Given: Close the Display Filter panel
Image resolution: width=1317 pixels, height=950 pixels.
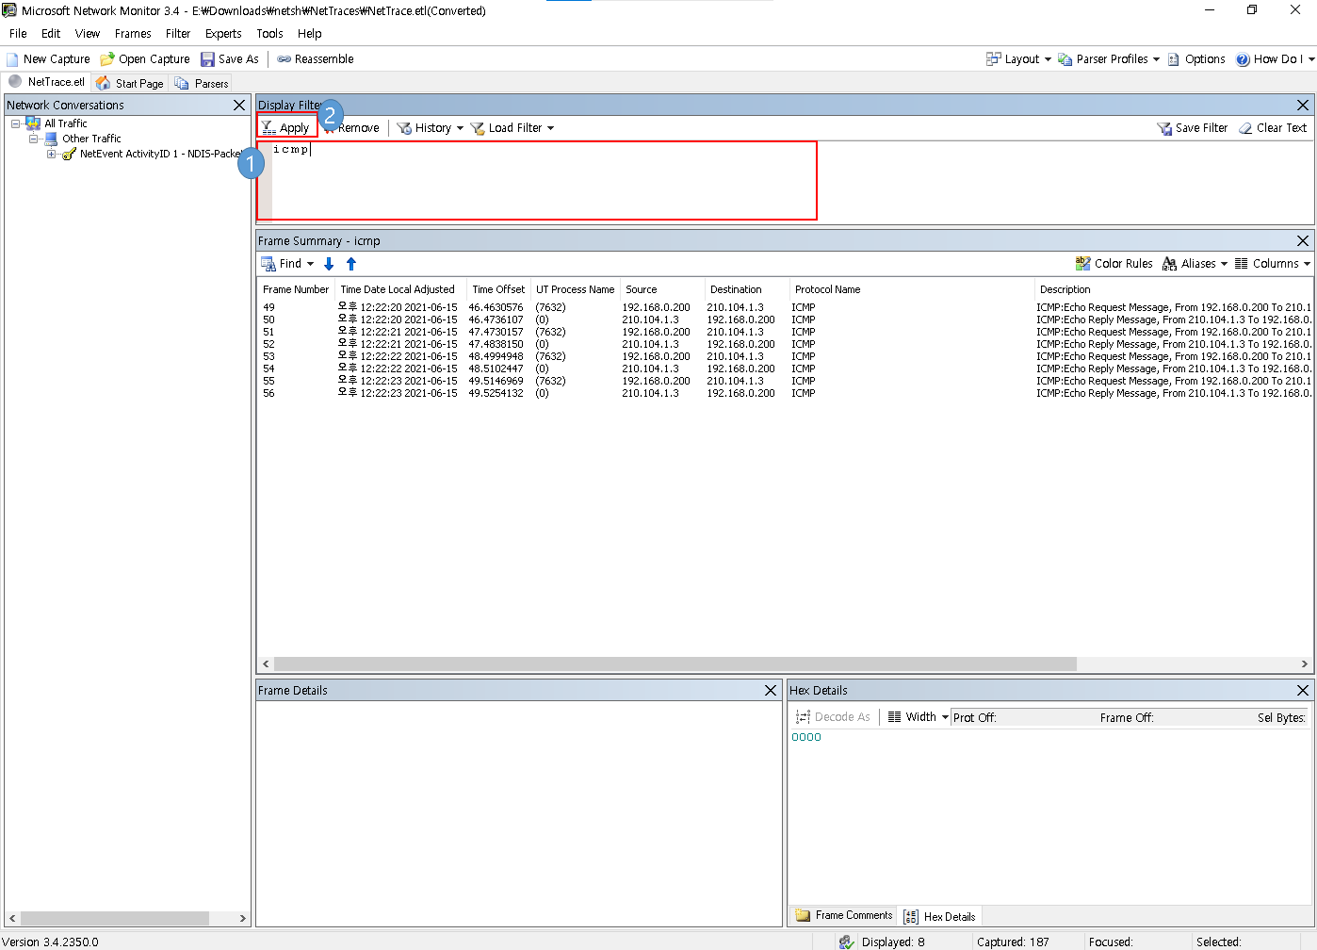Looking at the screenshot, I should coord(1303,106).
